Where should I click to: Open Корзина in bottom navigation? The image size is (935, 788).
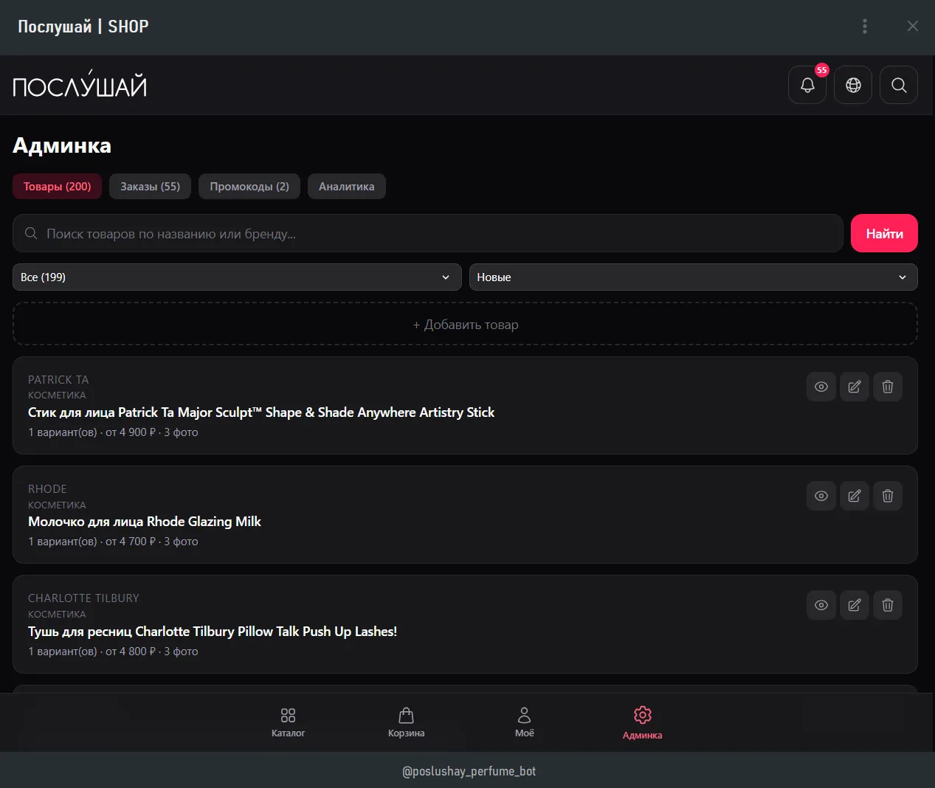tap(406, 722)
